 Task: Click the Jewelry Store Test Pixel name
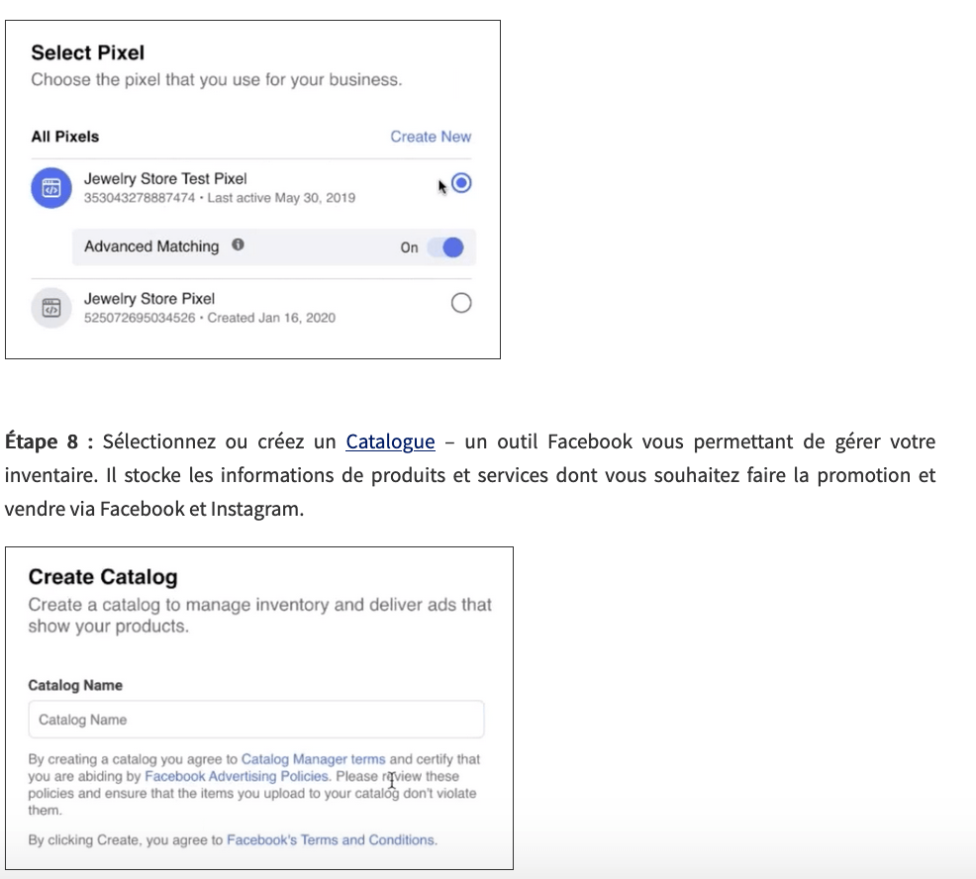point(165,179)
